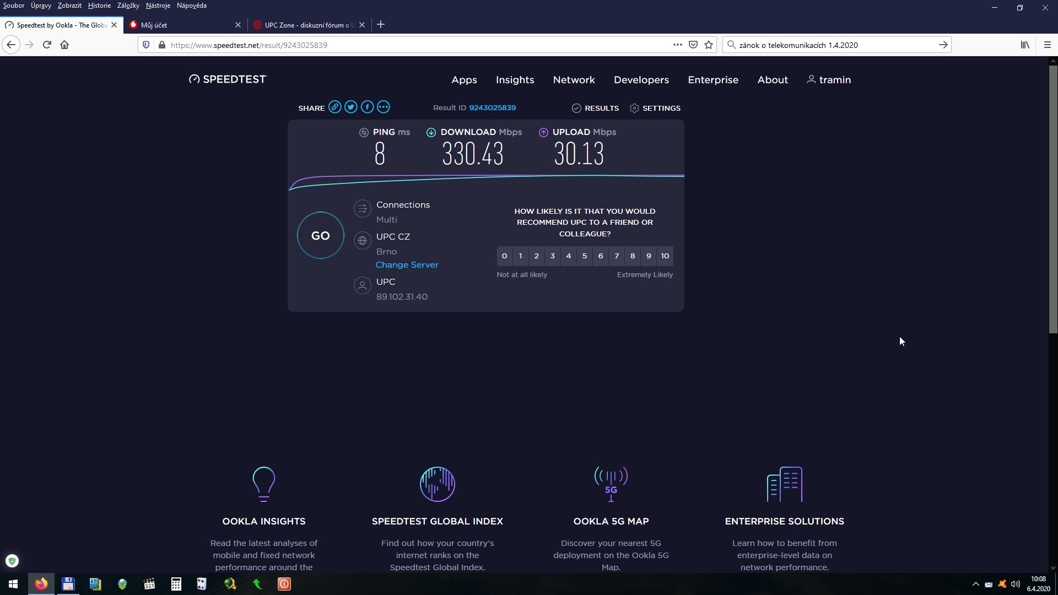1058x595 pixels.
Task: Open Developers in Speedtest navigation
Action: tap(641, 80)
